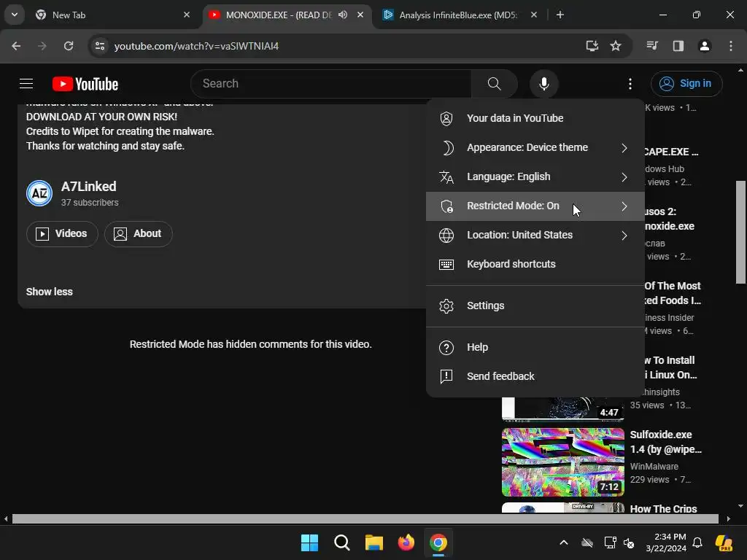Open the Chrome three-dot menu
This screenshot has width=747, height=560.
(731, 46)
